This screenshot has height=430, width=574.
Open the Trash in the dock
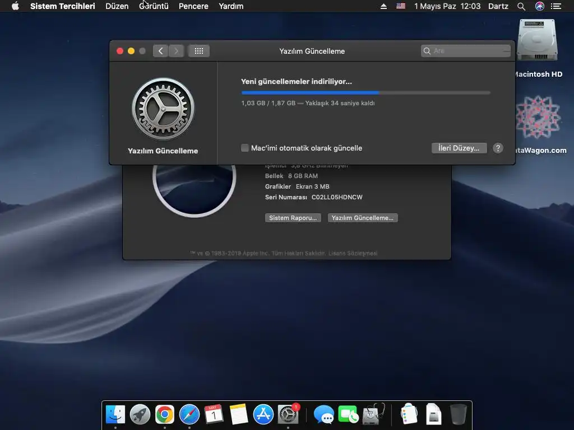(x=458, y=414)
